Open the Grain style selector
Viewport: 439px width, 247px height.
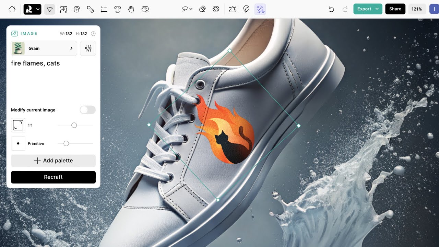44,48
